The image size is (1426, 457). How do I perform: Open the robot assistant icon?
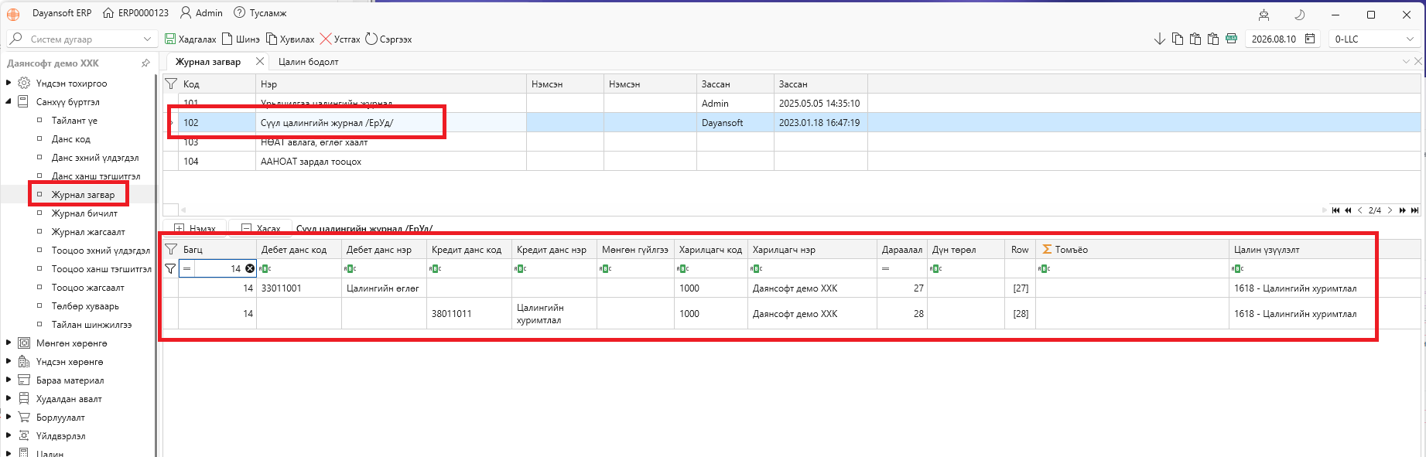click(x=1264, y=15)
